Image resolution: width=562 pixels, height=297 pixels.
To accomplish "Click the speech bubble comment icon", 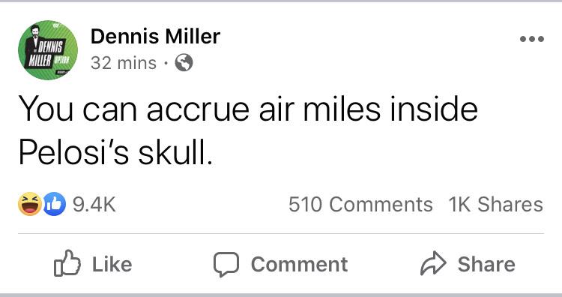I will coord(226,265).
